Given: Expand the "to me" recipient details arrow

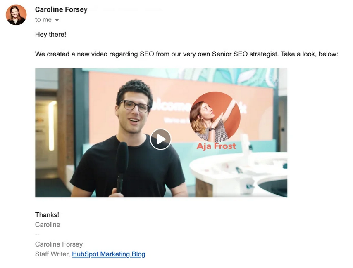Looking at the screenshot, I should (57, 20).
